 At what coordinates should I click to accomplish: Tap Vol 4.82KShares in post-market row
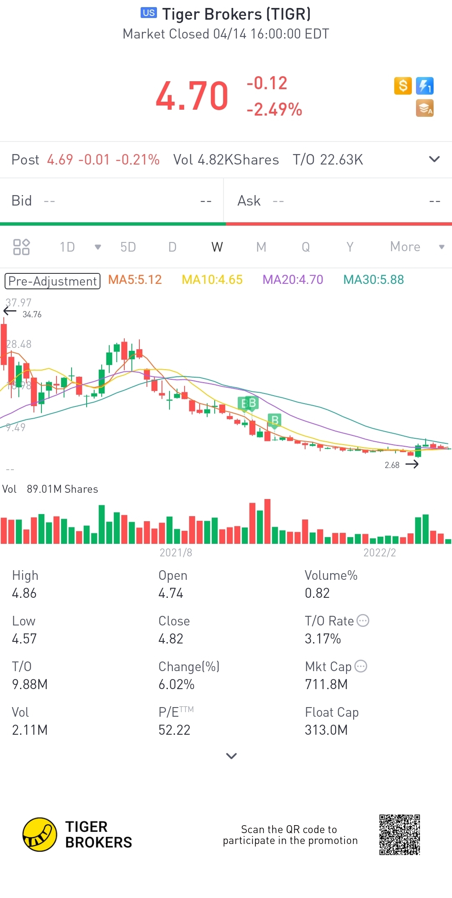[x=226, y=160]
